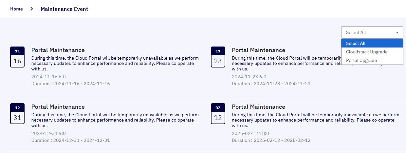Click the breadcrumb chevron separator after Home
Screen dimensions: 406x153
tap(32, 9)
